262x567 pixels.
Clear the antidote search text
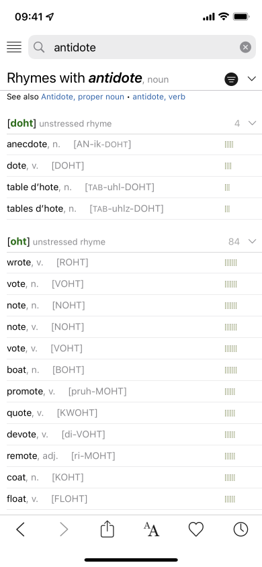(x=245, y=47)
